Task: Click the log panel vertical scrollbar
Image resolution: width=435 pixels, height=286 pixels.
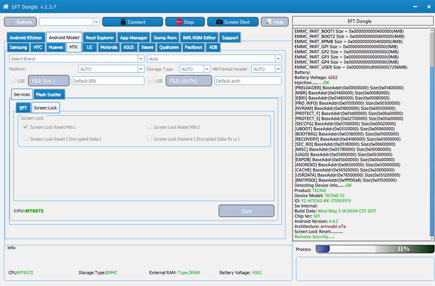Action: 432,134
